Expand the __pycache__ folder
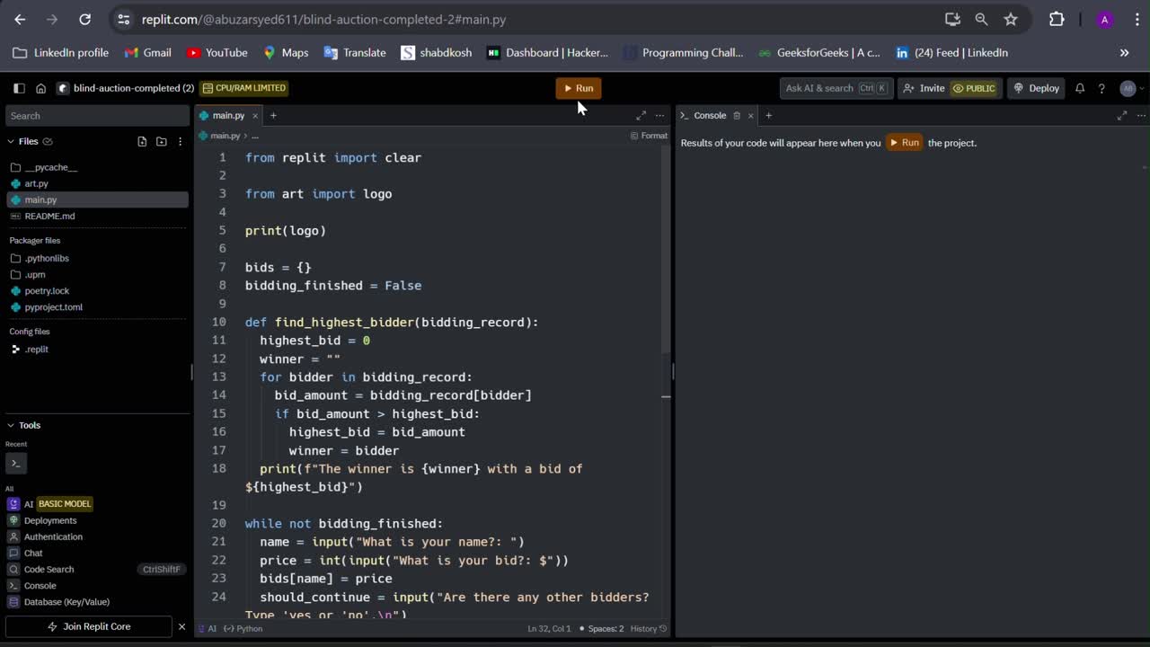 click(50, 167)
